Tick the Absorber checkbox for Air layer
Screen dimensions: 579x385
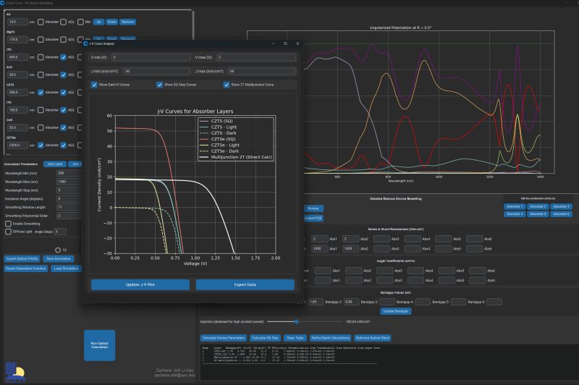[x=41, y=22]
